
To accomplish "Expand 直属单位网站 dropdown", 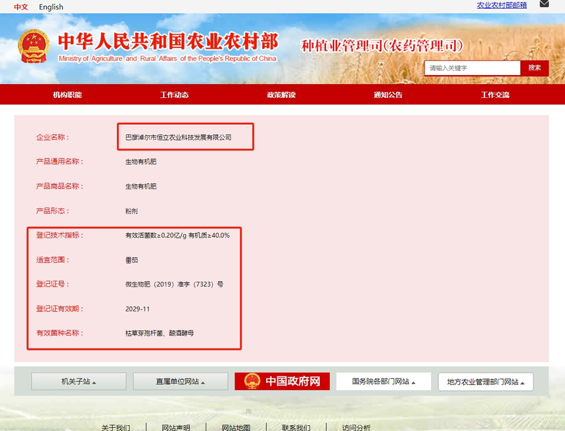I will (x=181, y=381).
